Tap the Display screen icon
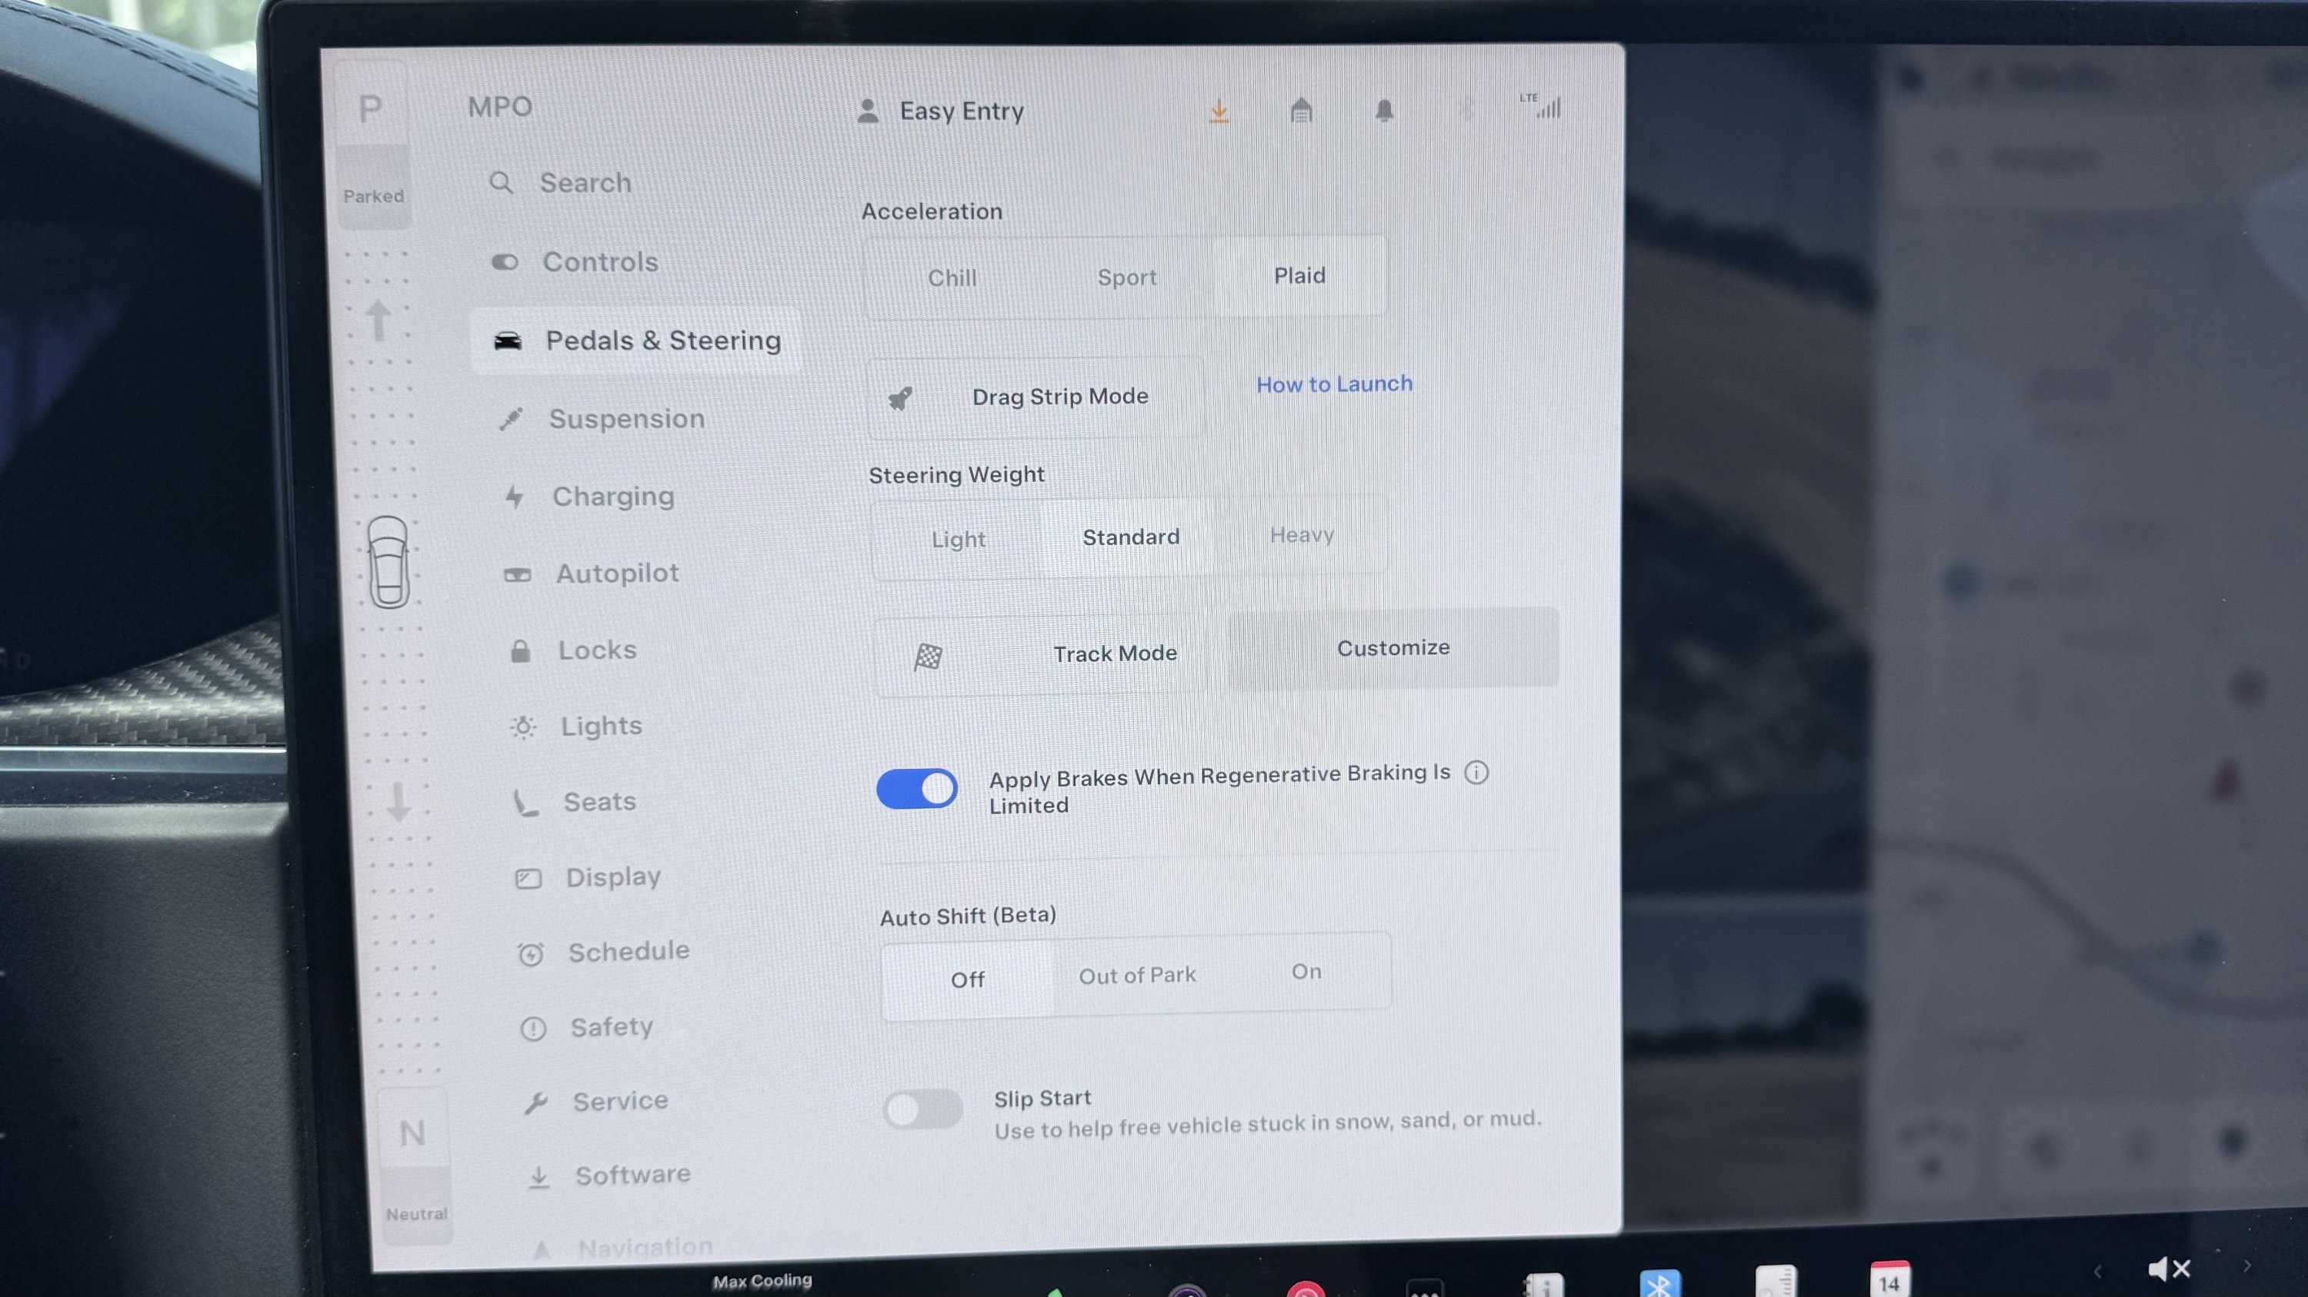The width and height of the screenshot is (2308, 1297). point(529,878)
